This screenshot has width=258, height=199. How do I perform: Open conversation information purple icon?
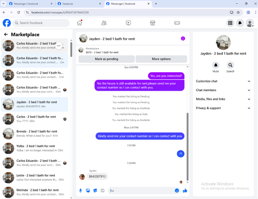point(183,39)
